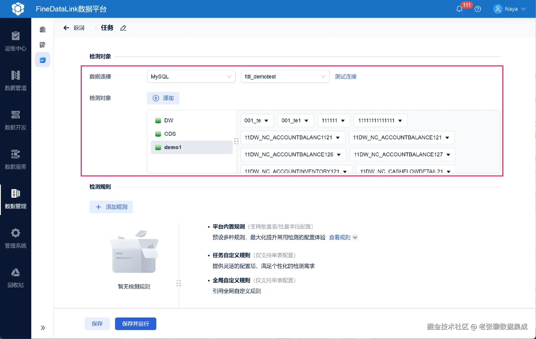Screen dimensions: 536x339
Task: Select the ODS schema in the tree
Action: 170,134
